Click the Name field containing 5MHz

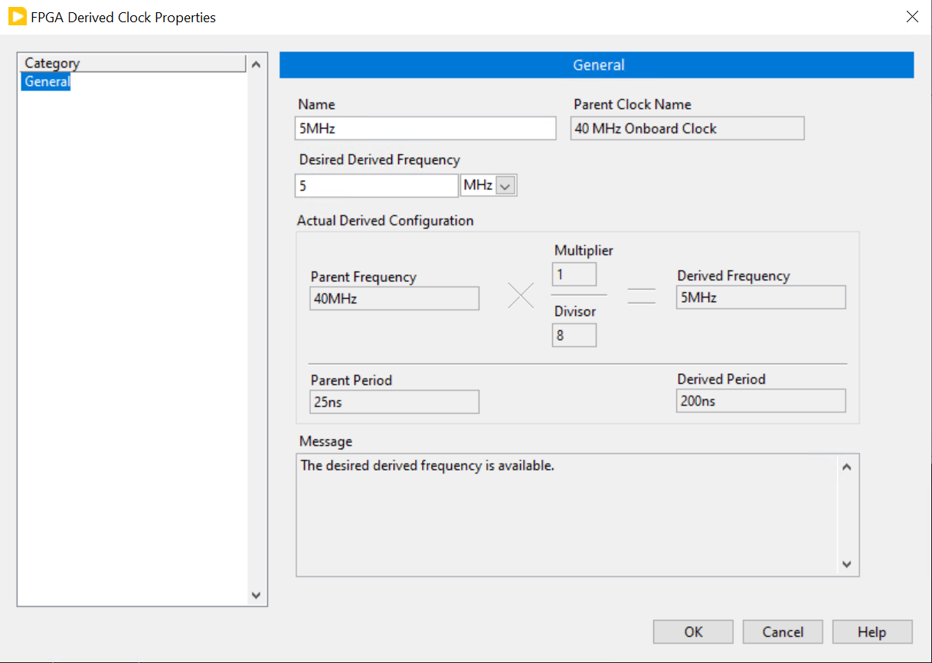[425, 129]
